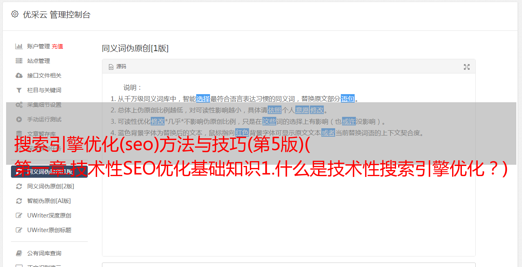Click the 接口文件相关 cloud upload icon
Screen dimensions: 522x267
[19, 75]
